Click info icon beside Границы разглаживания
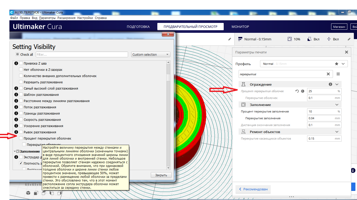This screenshot has height=200, width=357. point(16,113)
